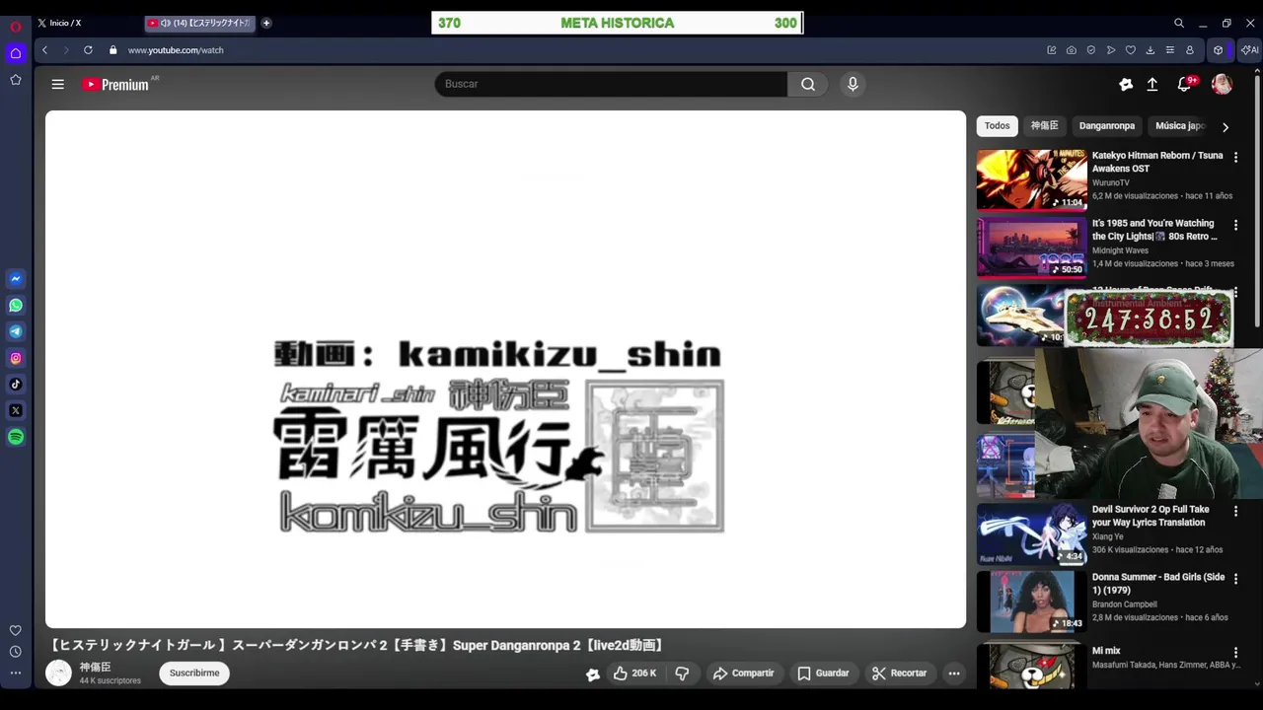Open sidebar three-dot setup menu
1263x710 pixels.
(x=16, y=673)
